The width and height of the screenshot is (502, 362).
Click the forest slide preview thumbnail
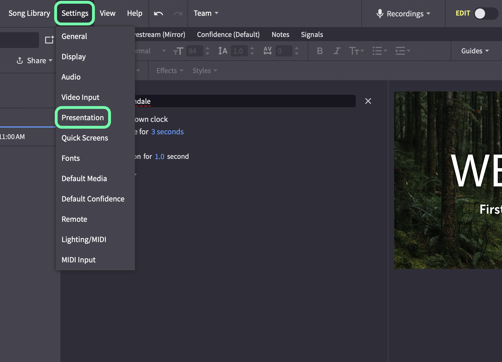coord(448,180)
